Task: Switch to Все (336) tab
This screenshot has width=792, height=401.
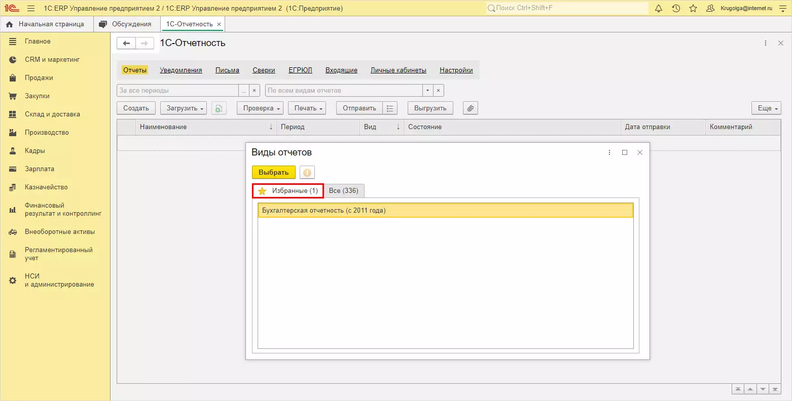Action: 344,191
